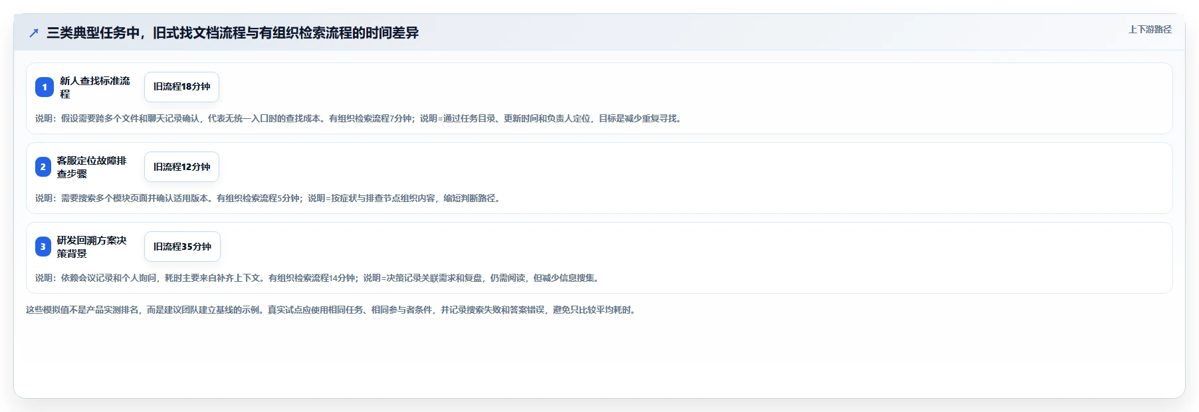The width and height of the screenshot is (1199, 412).
Task: Click the 旧流程12分钟 pill
Action: point(181,167)
